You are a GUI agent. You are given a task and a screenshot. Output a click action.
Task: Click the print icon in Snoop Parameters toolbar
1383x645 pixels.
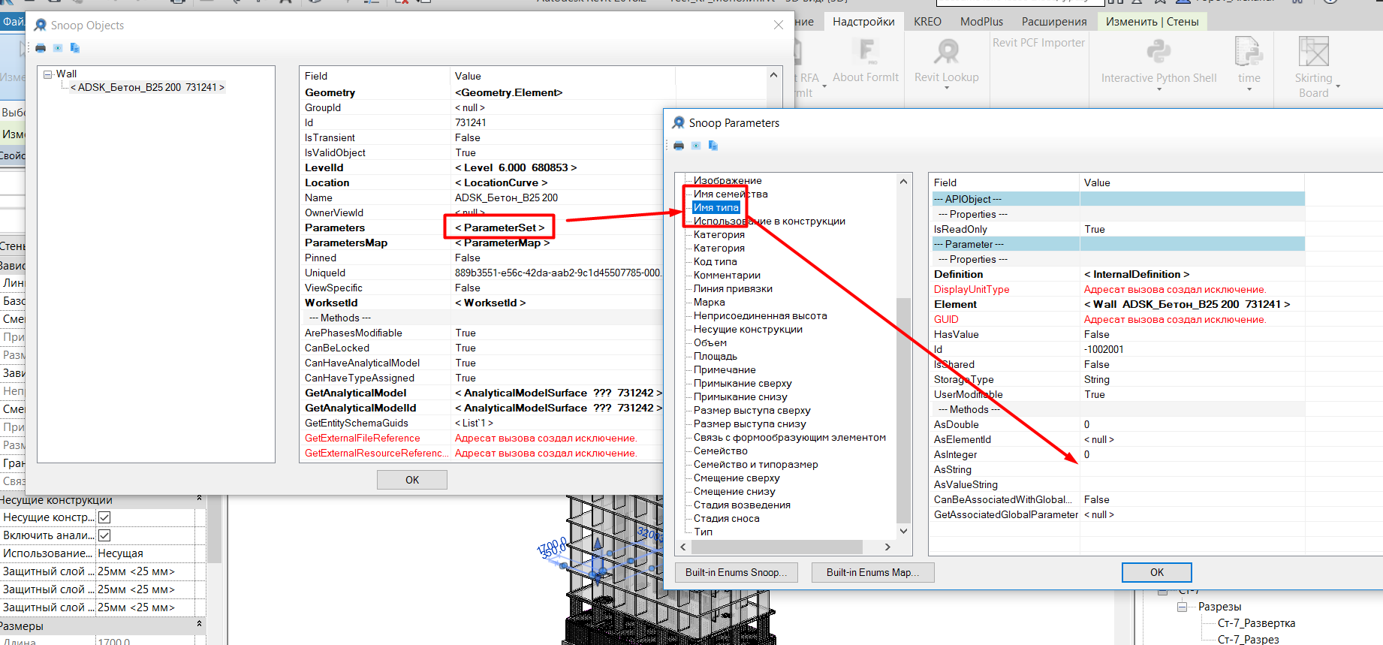(x=679, y=146)
